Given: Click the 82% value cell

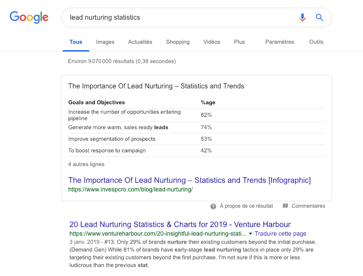Looking at the screenshot, I should coord(206,115).
